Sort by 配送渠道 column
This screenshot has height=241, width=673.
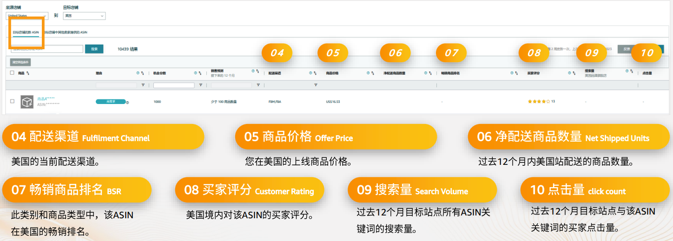(315, 73)
